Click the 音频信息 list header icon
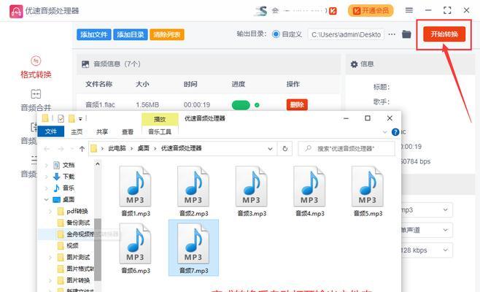This screenshot has width=480, height=292. coord(85,64)
